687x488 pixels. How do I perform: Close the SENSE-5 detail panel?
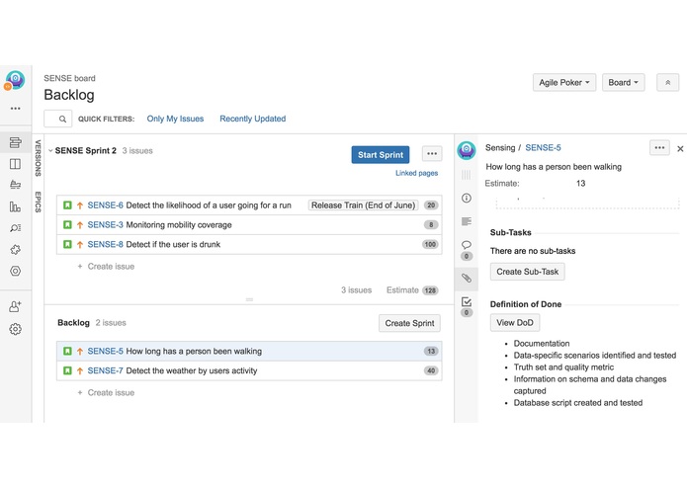(x=680, y=149)
